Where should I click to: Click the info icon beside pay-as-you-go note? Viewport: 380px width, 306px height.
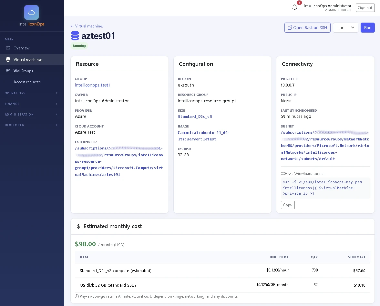click(x=77, y=296)
